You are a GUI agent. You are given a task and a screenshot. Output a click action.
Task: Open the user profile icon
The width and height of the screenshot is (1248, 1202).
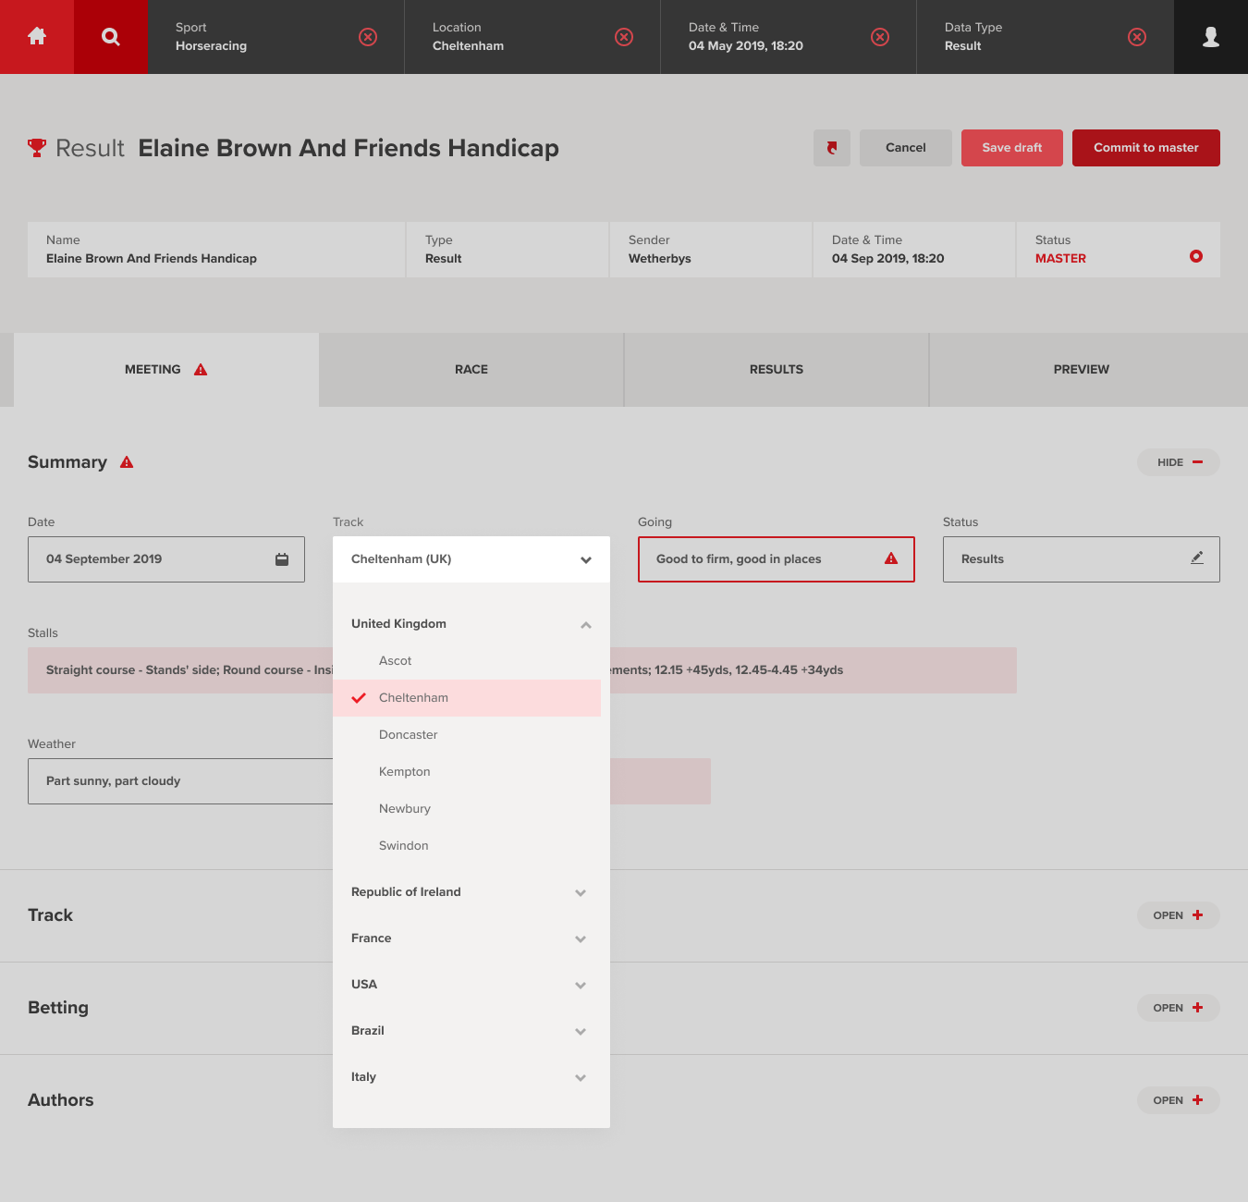pyautogui.click(x=1210, y=37)
